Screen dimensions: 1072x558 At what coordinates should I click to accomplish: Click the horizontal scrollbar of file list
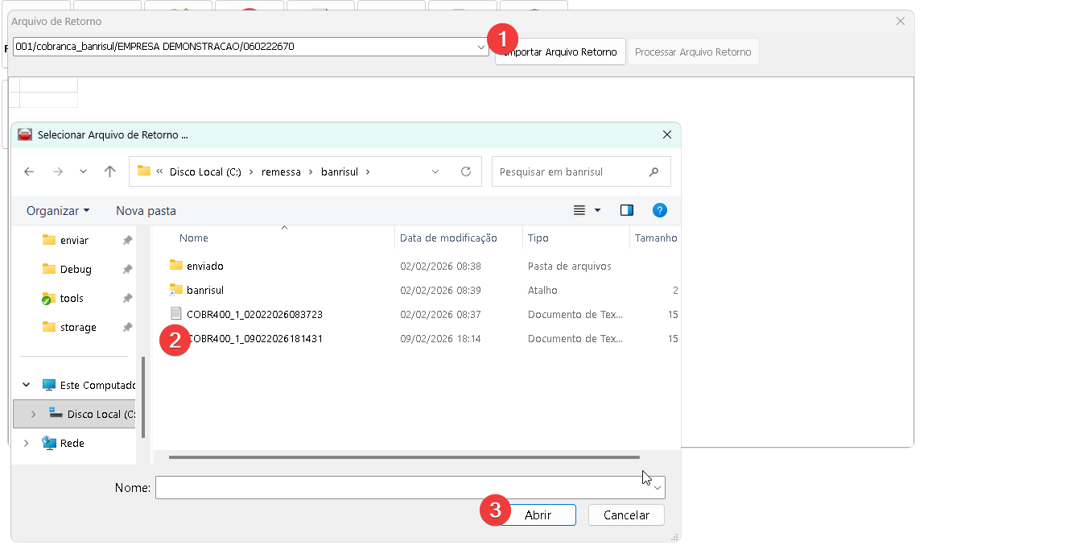click(404, 457)
